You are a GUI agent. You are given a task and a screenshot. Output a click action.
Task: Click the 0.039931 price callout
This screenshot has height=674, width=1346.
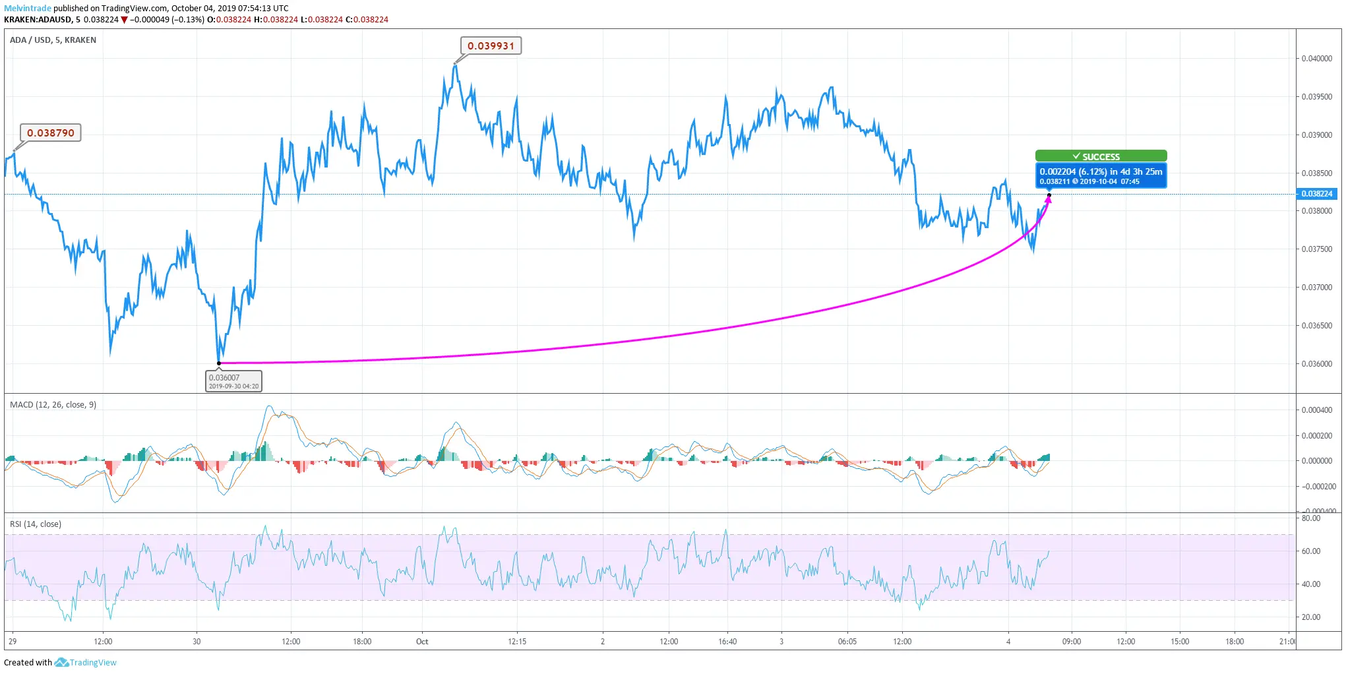(489, 46)
